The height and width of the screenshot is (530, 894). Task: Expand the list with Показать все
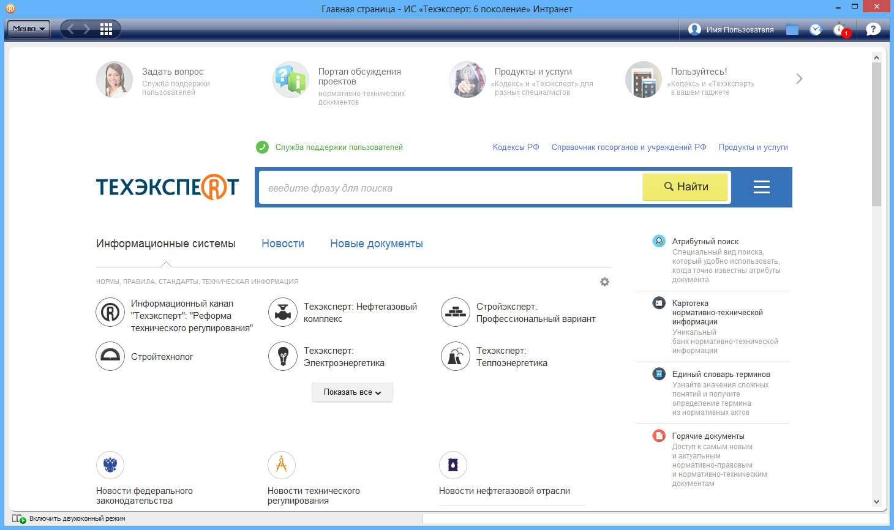352,392
